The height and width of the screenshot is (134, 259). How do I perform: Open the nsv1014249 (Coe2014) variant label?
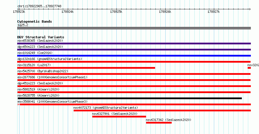(x=35, y=53)
